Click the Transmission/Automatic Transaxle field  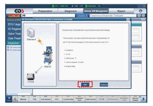tap(113, 16)
